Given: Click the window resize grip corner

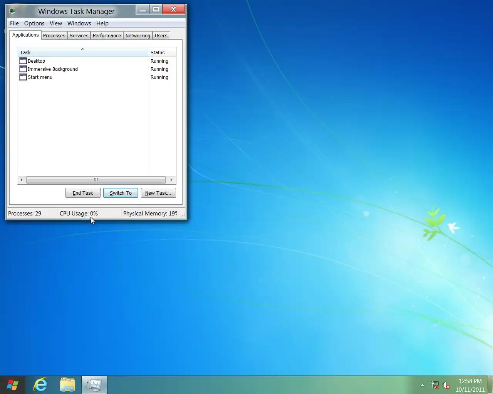Looking at the screenshot, I should pos(183,215).
